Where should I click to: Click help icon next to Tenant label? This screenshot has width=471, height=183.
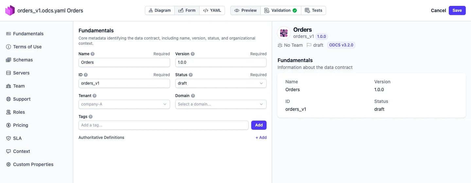(95, 96)
